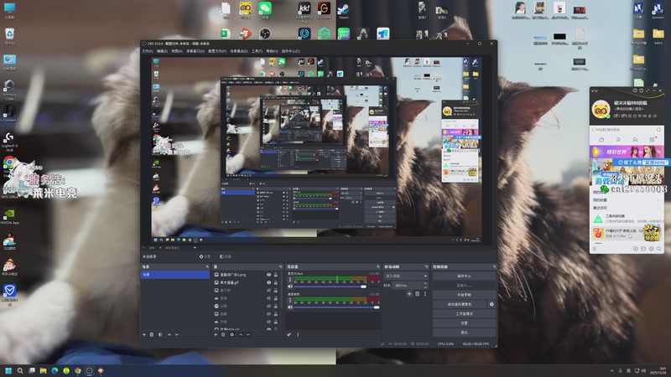Open scene filters icon in Scenes toolbar
The height and width of the screenshot is (377, 671).
pyautogui.click(x=160, y=334)
